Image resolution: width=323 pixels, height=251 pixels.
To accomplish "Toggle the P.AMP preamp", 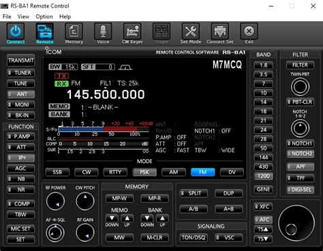I will click(x=20, y=137).
